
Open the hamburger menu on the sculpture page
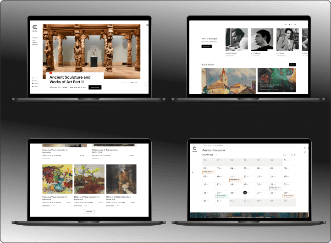[147, 25]
